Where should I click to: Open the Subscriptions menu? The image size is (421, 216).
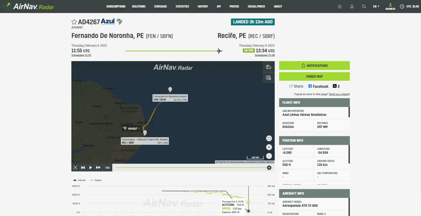(116, 7)
